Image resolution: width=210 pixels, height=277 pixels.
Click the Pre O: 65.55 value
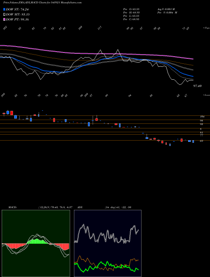point(131,9)
